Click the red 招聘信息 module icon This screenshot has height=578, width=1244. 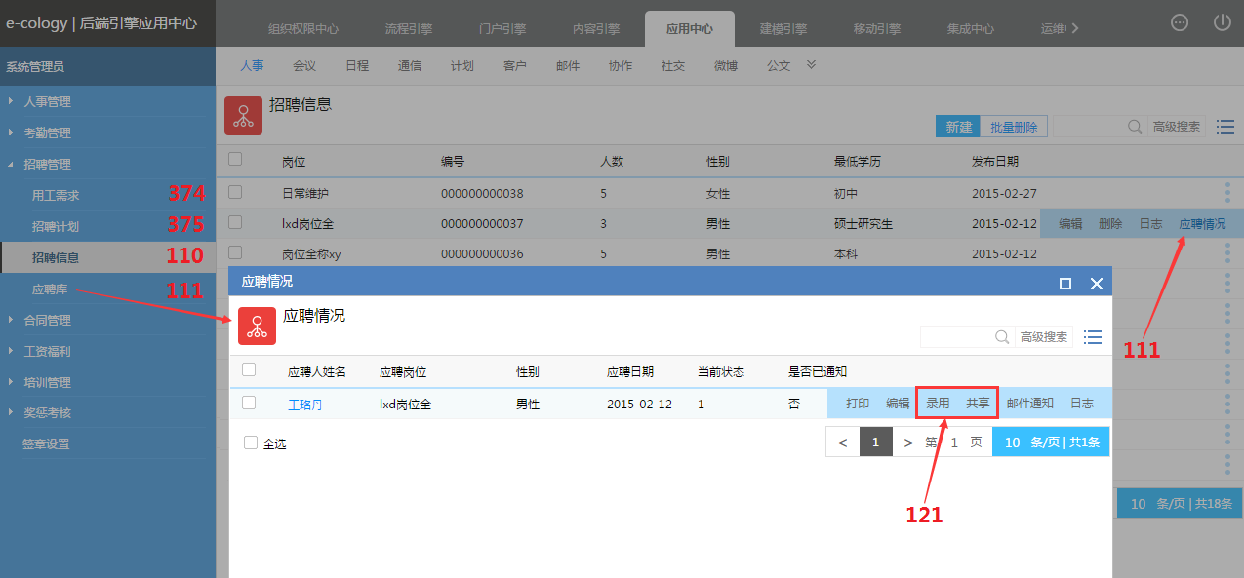pos(243,115)
